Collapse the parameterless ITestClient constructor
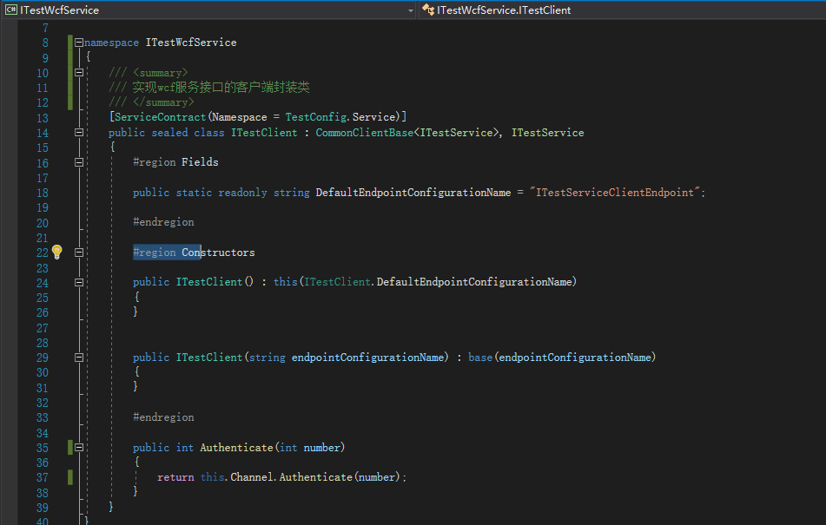The width and height of the screenshot is (826, 525). coord(79,283)
